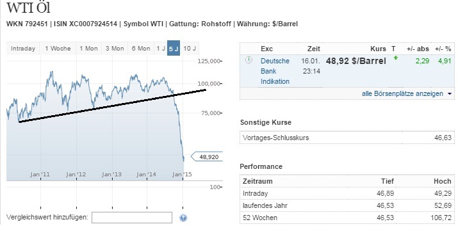
Task: Choose the 6 Mon chart period
Action: 141,49
